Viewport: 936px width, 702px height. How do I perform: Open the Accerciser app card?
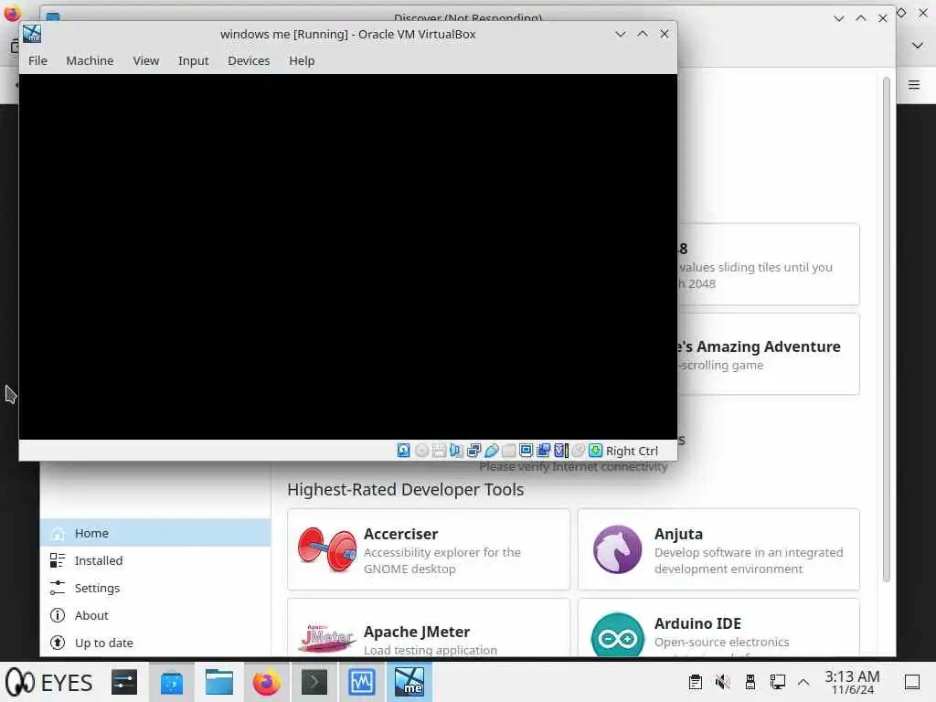[x=428, y=549]
